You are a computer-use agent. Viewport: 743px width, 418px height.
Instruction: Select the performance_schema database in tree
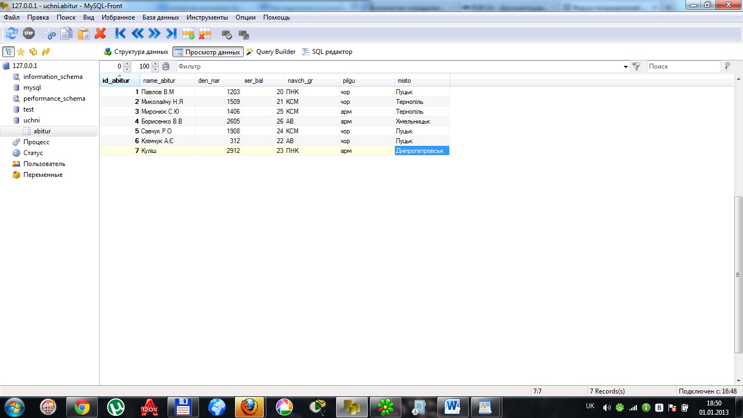point(54,99)
